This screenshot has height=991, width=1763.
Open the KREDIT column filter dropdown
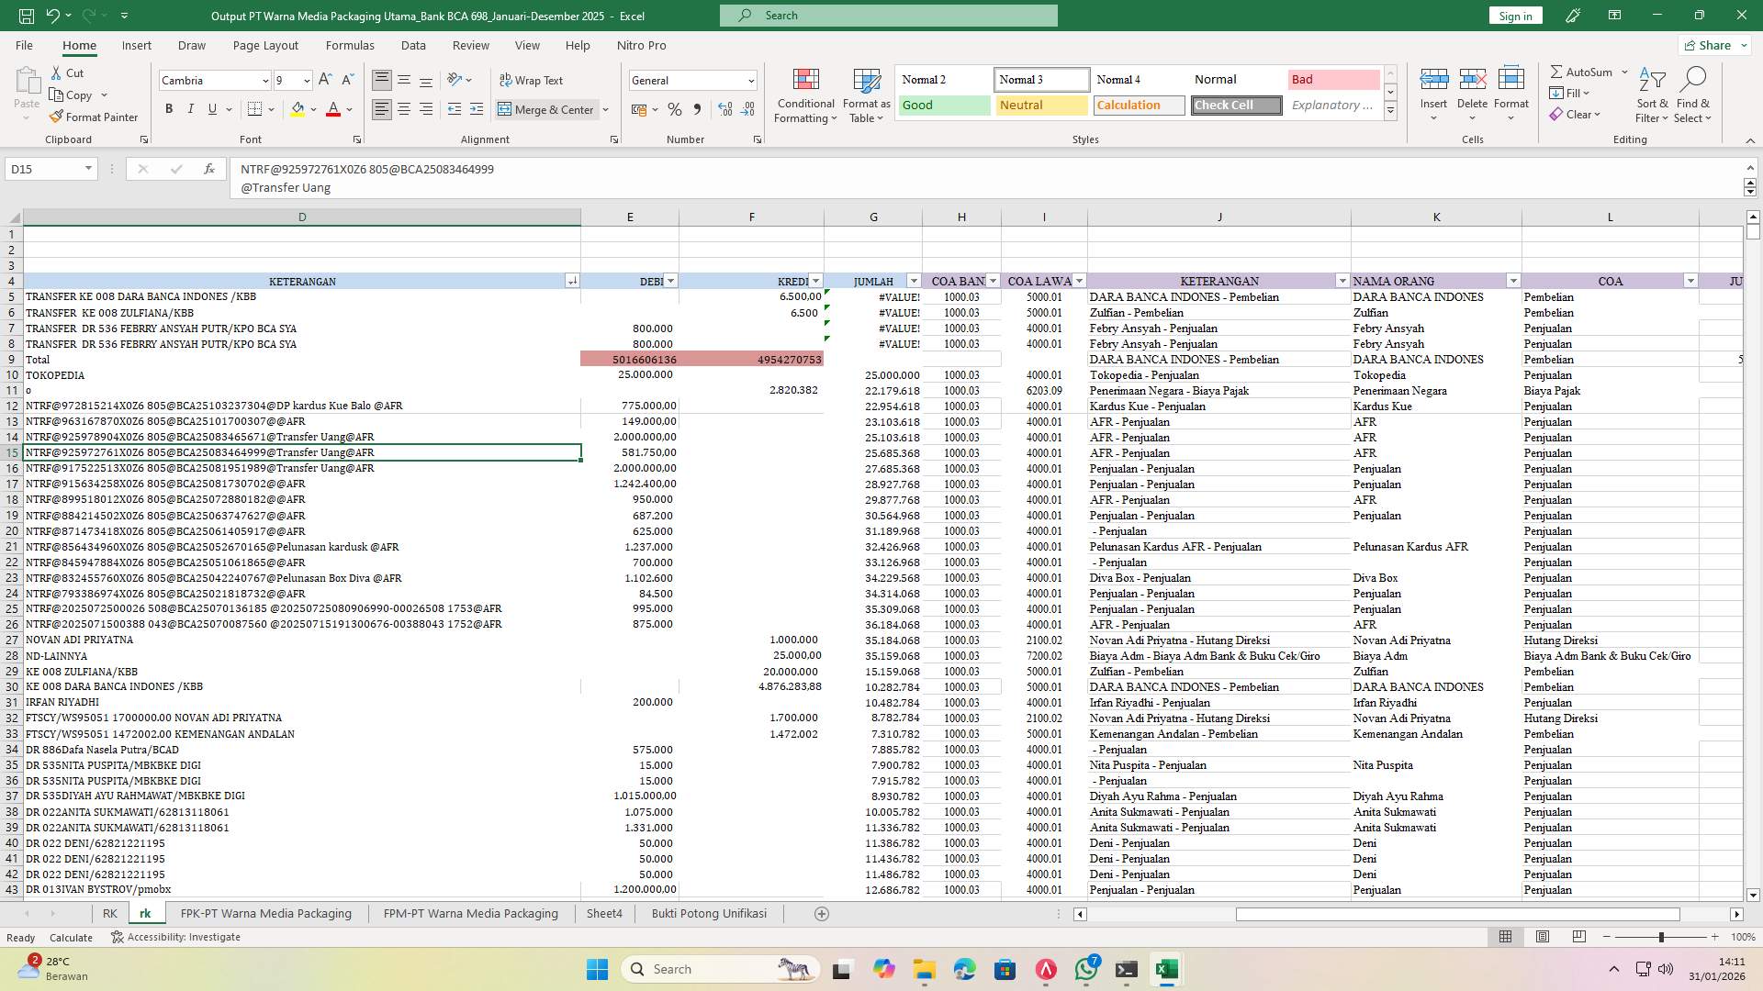click(815, 281)
